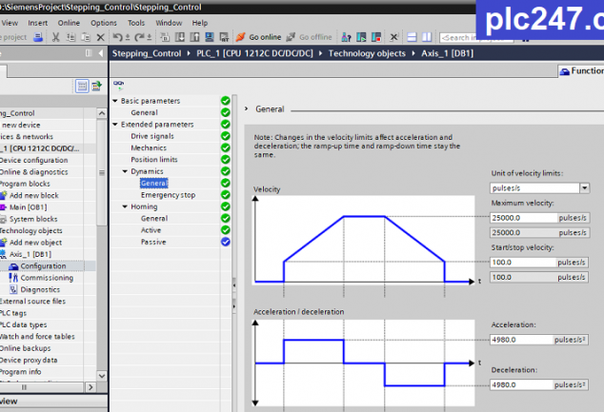This screenshot has width=604, height=412.
Task: Open the View menu
Action: (x=10, y=23)
